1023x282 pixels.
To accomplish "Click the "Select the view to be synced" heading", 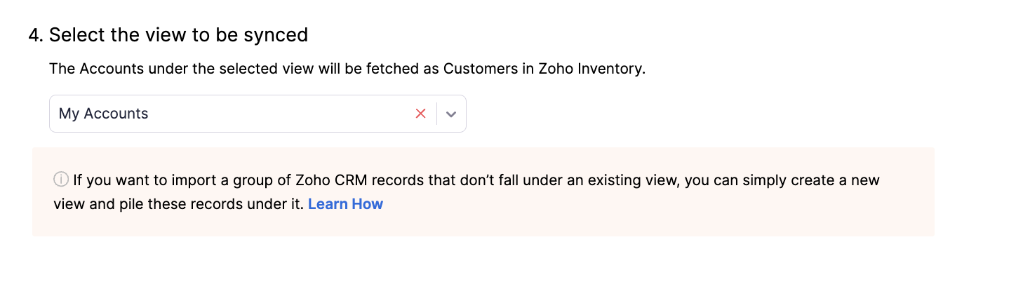I will tap(178, 34).
